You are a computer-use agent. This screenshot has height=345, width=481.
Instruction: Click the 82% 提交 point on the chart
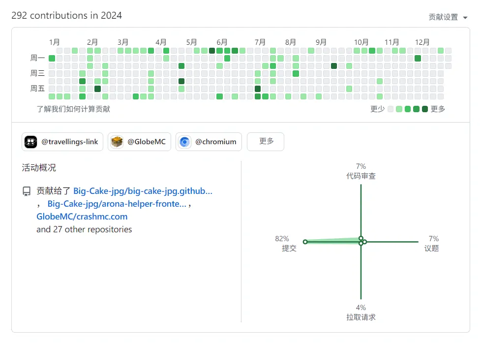point(305,242)
